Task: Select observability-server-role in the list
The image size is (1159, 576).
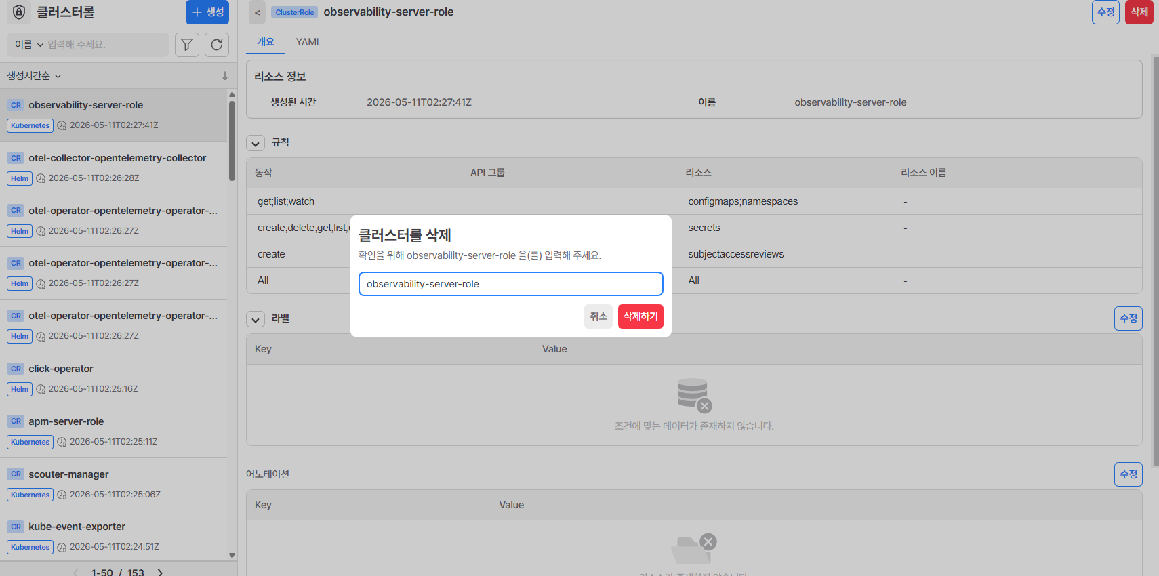Action: click(114, 115)
